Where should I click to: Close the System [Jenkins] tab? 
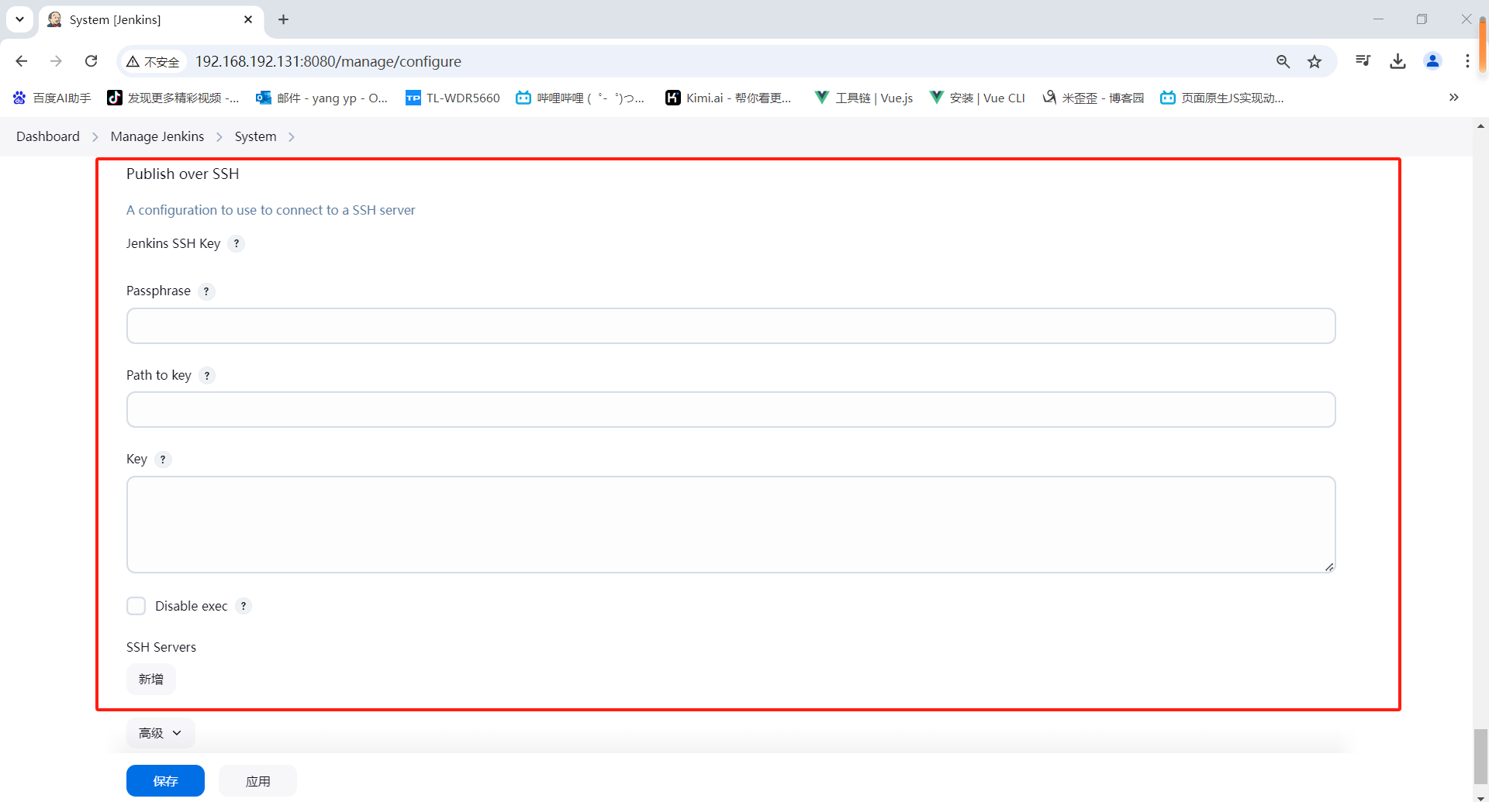click(248, 19)
